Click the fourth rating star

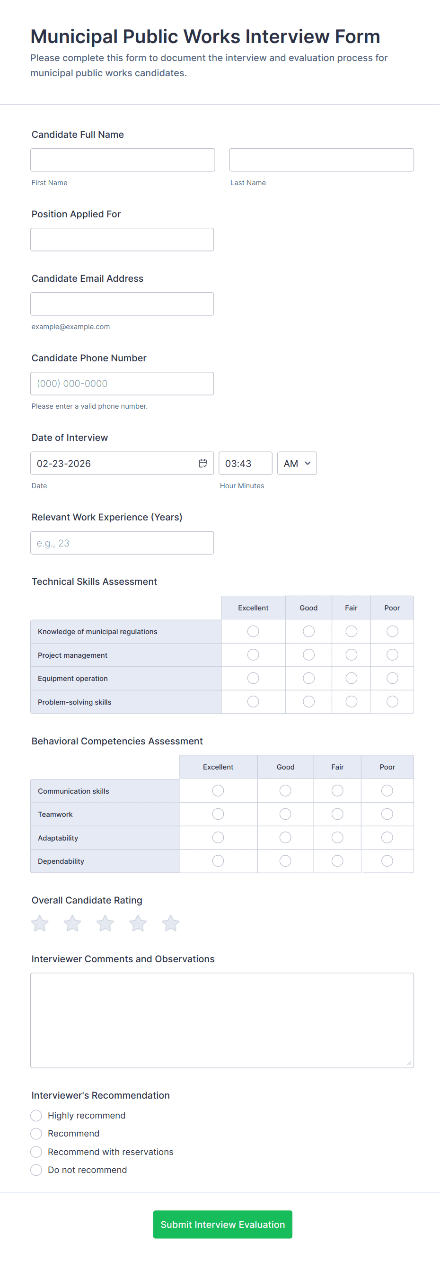coord(138,923)
